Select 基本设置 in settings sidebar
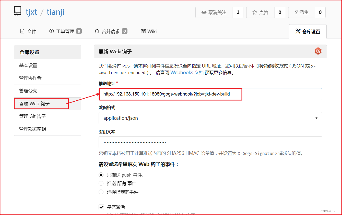 tap(47, 65)
